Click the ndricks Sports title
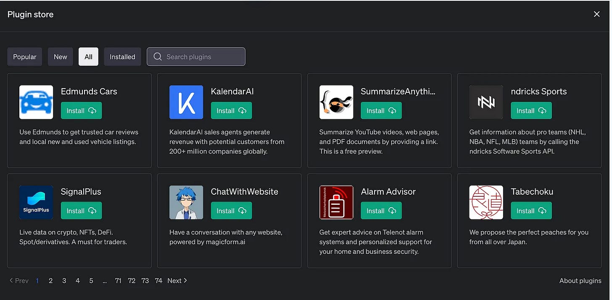 point(539,91)
